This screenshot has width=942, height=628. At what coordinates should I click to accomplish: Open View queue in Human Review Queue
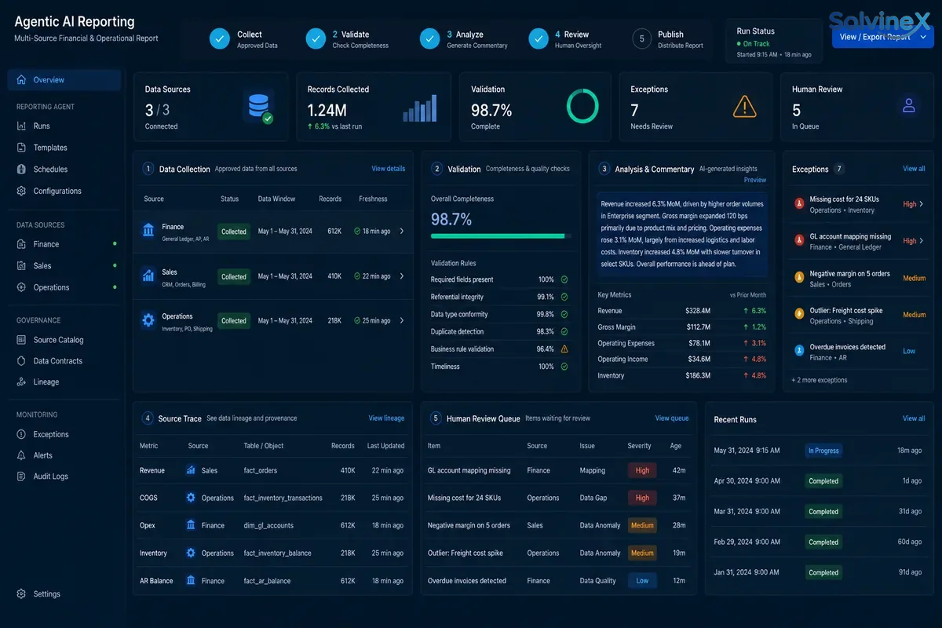click(672, 418)
